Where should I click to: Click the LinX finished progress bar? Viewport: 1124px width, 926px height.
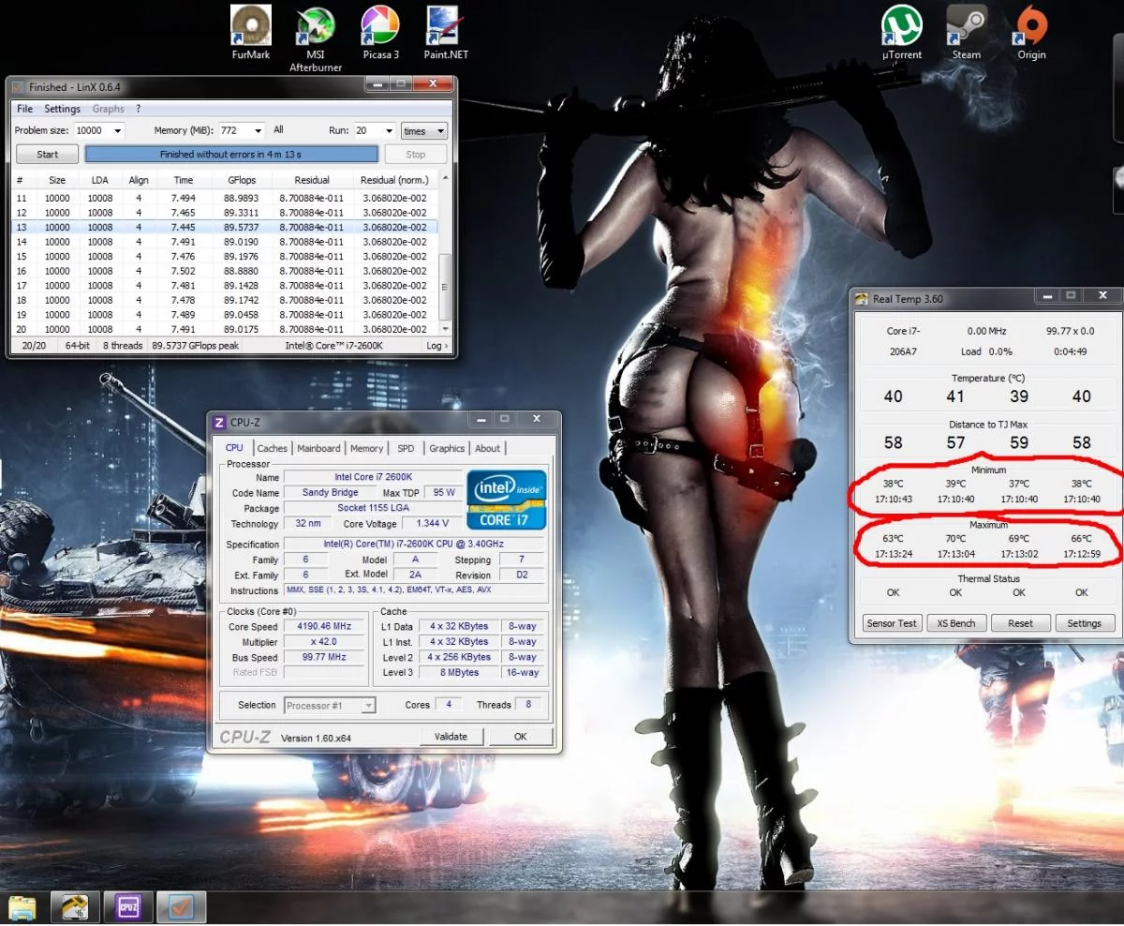(x=231, y=155)
